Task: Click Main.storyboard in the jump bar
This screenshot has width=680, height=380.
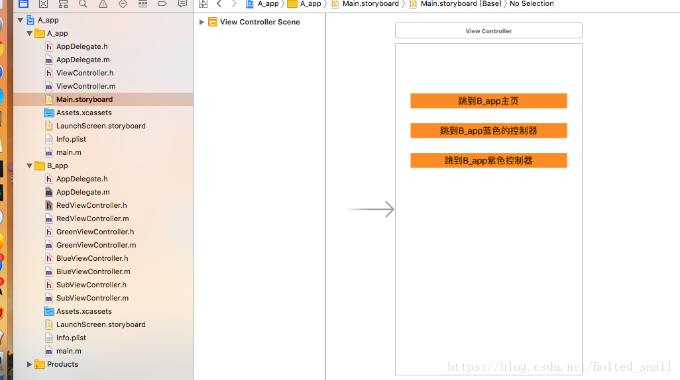Action: click(365, 4)
